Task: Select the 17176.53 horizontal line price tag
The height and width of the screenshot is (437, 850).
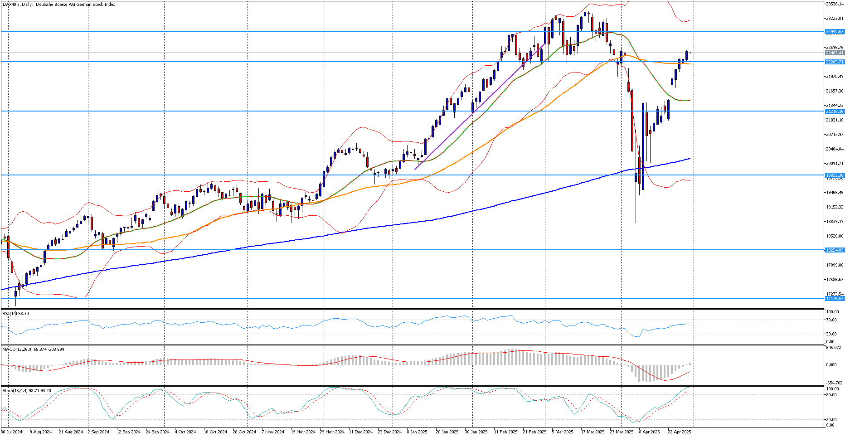Action: (x=835, y=298)
